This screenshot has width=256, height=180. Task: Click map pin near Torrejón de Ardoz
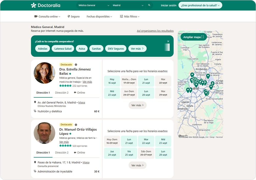[x=212, y=83]
